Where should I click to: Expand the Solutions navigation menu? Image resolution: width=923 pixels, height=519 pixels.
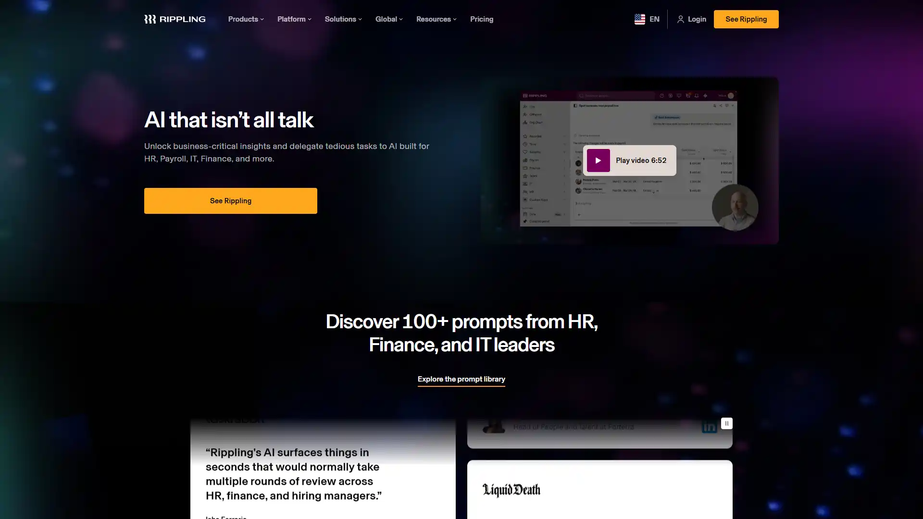(343, 19)
